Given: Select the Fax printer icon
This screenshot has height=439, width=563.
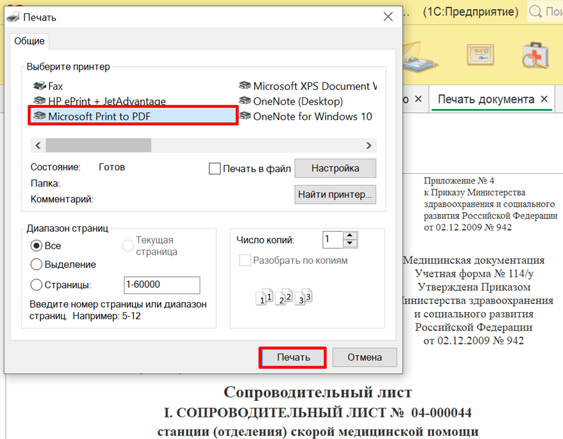Looking at the screenshot, I should (40, 86).
